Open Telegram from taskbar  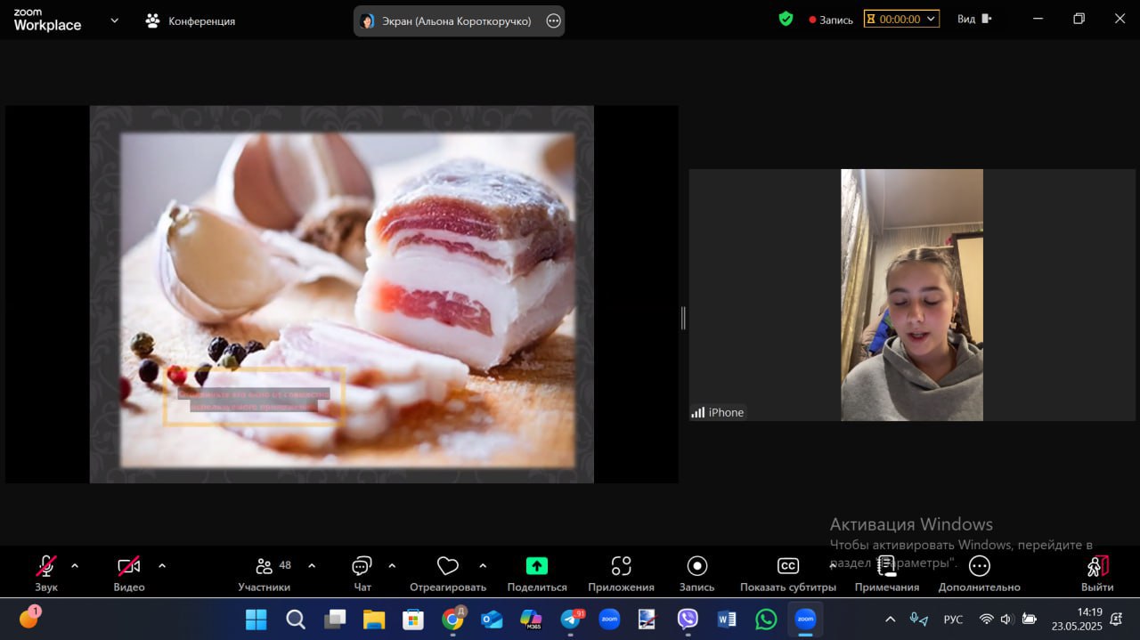pos(571,619)
